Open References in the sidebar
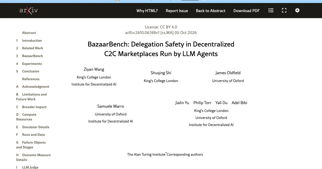Image resolution: width=322 pixels, height=169 pixels. point(31,79)
